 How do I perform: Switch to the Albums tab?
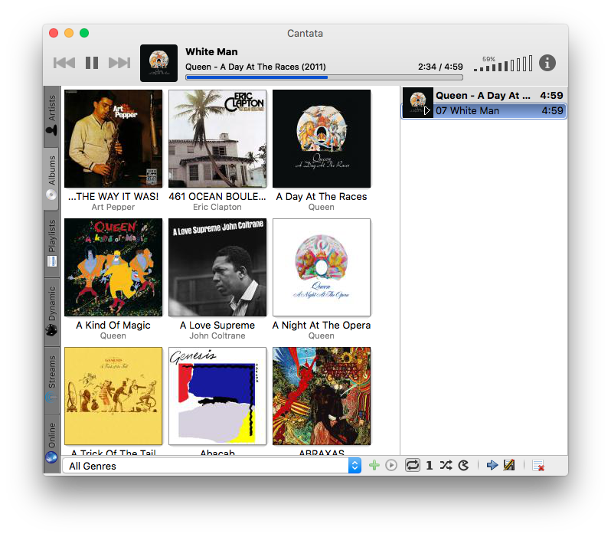click(52, 178)
